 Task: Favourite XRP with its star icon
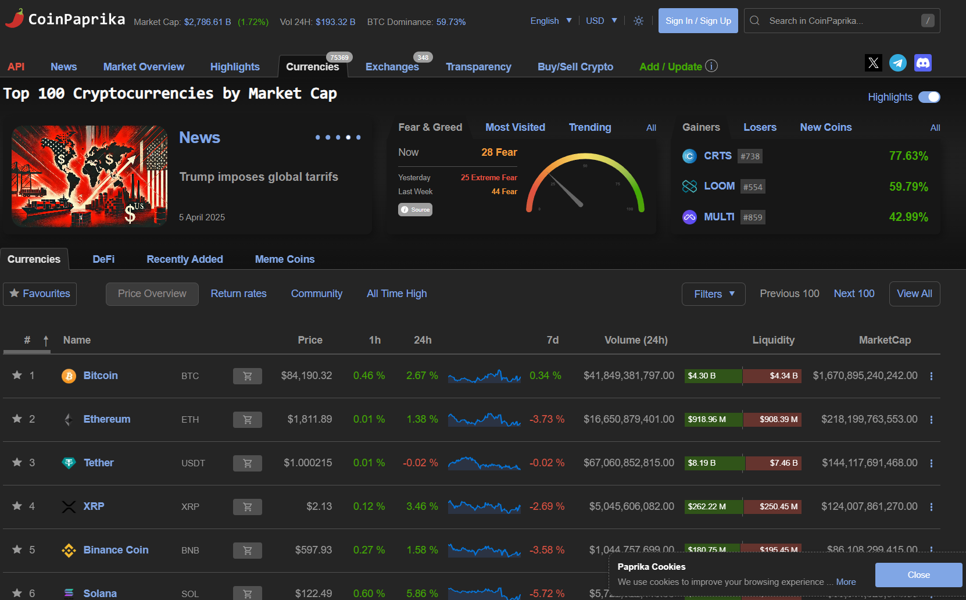click(x=17, y=506)
